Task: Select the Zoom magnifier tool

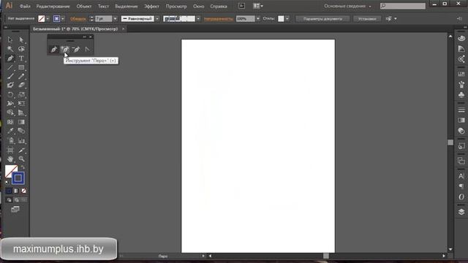Action: [21, 159]
